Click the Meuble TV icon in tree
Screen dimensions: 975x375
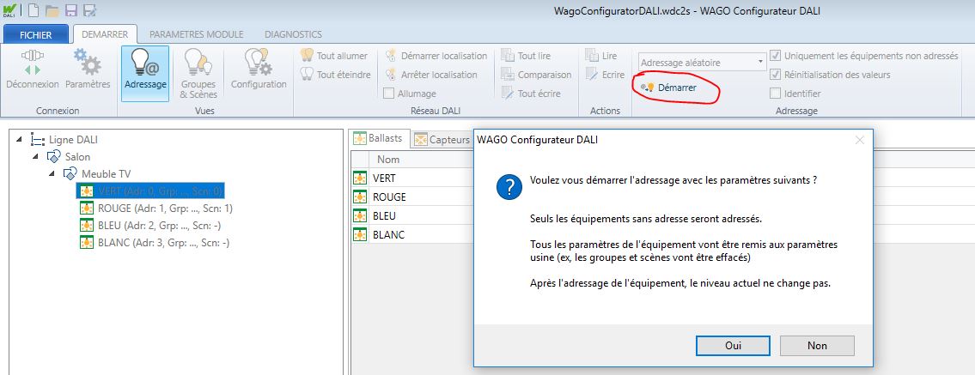70,174
